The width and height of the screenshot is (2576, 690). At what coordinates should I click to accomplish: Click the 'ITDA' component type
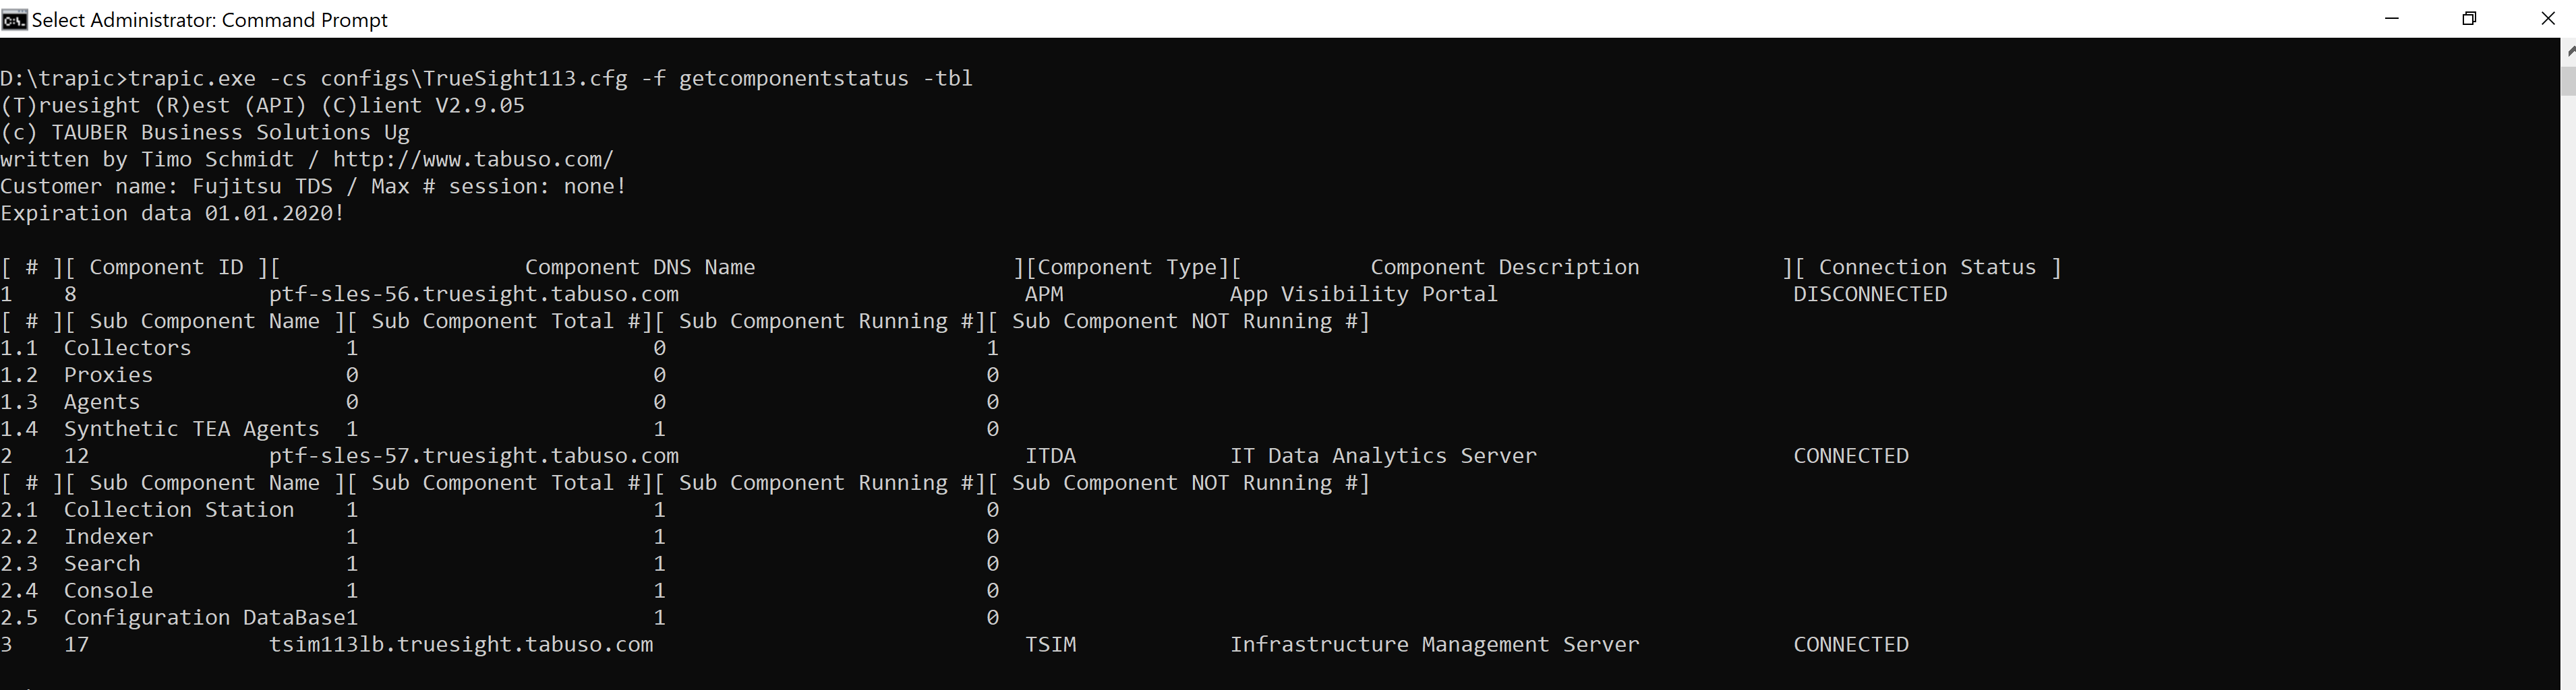point(1051,456)
